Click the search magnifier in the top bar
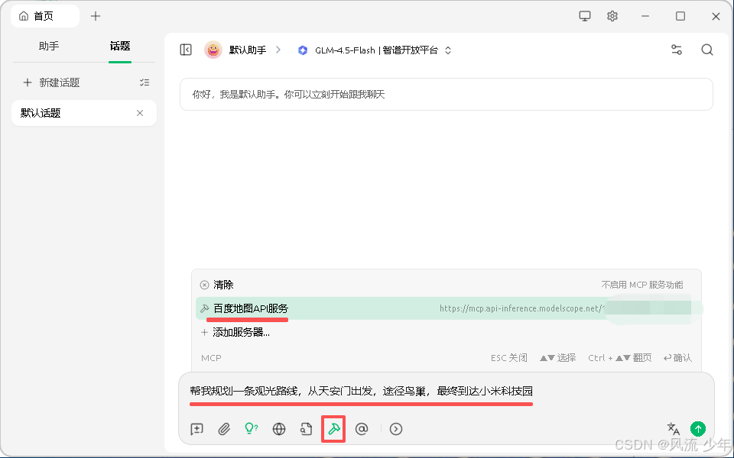734x458 pixels. pyautogui.click(x=706, y=49)
